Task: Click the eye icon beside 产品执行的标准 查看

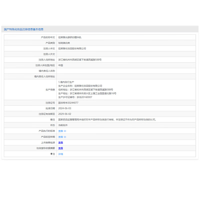Action: [x=65, y=131]
